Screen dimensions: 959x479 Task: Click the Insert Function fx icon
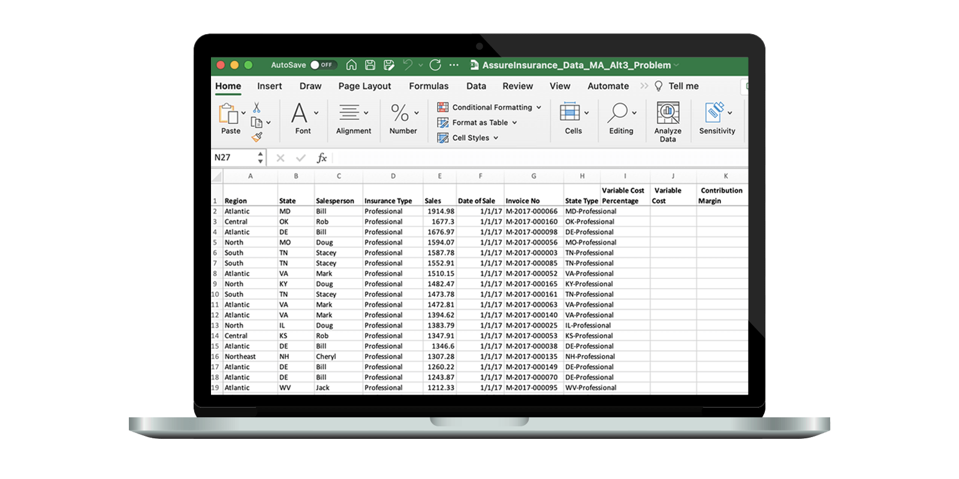(322, 157)
